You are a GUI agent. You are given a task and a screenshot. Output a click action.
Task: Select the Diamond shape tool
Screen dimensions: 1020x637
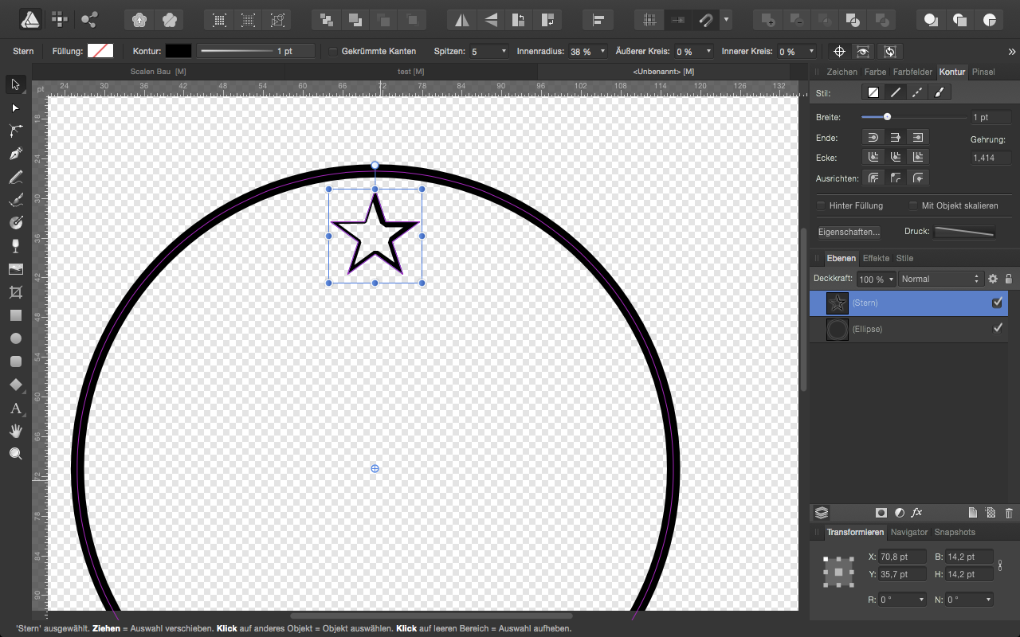tap(15, 385)
